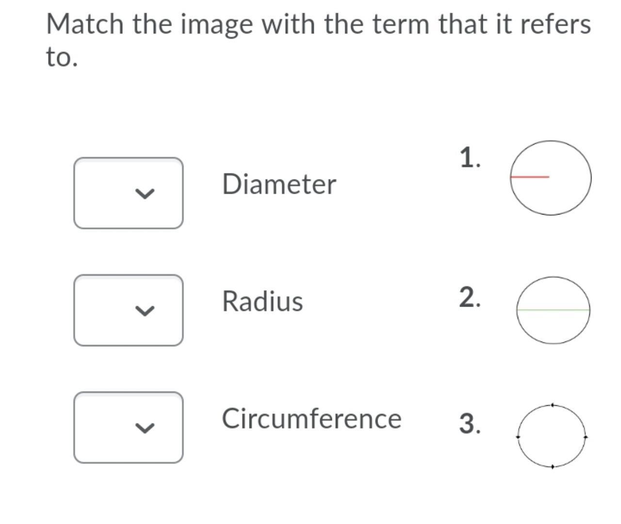Click the green line inside circle 2
This screenshot has width=621, height=524.
point(553,310)
